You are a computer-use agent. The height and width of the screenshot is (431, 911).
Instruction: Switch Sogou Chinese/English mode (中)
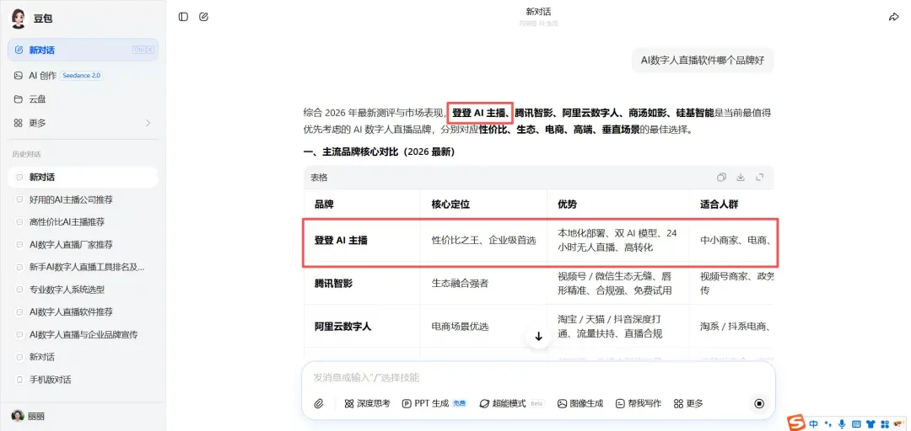coord(814,423)
